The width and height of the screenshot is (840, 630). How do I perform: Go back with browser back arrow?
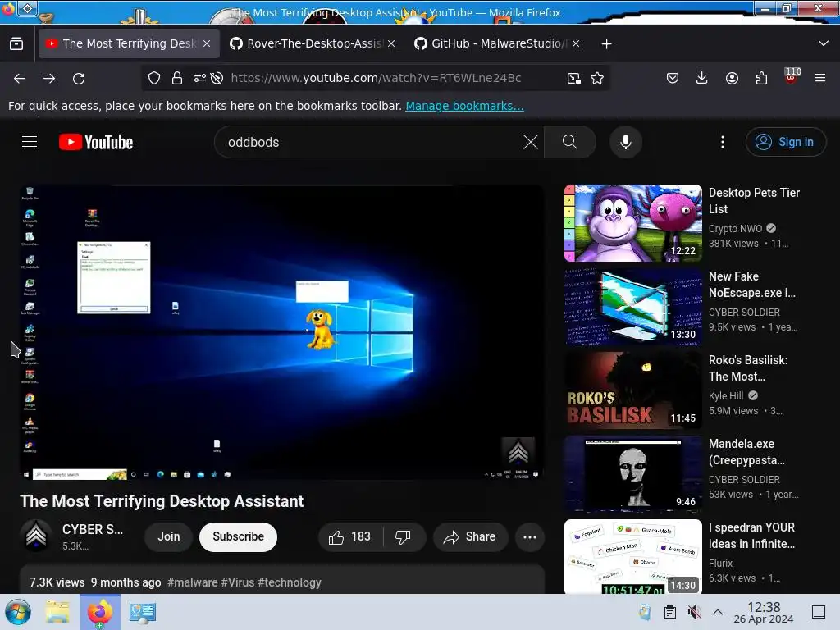tap(20, 78)
